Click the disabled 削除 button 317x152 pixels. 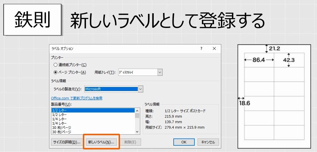(x=130, y=142)
